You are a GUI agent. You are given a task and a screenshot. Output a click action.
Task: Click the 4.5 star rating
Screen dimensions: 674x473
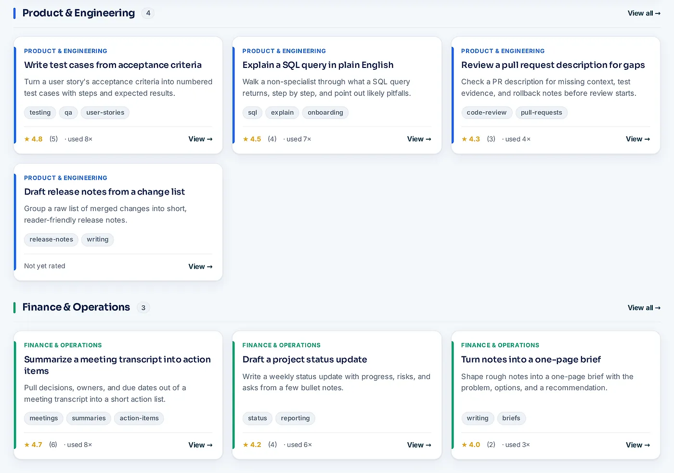coord(252,139)
